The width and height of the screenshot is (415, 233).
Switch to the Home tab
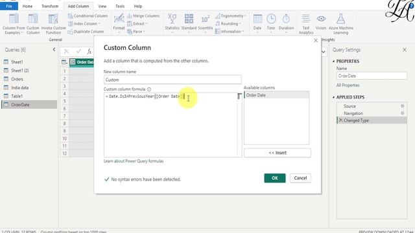[x=27, y=6]
